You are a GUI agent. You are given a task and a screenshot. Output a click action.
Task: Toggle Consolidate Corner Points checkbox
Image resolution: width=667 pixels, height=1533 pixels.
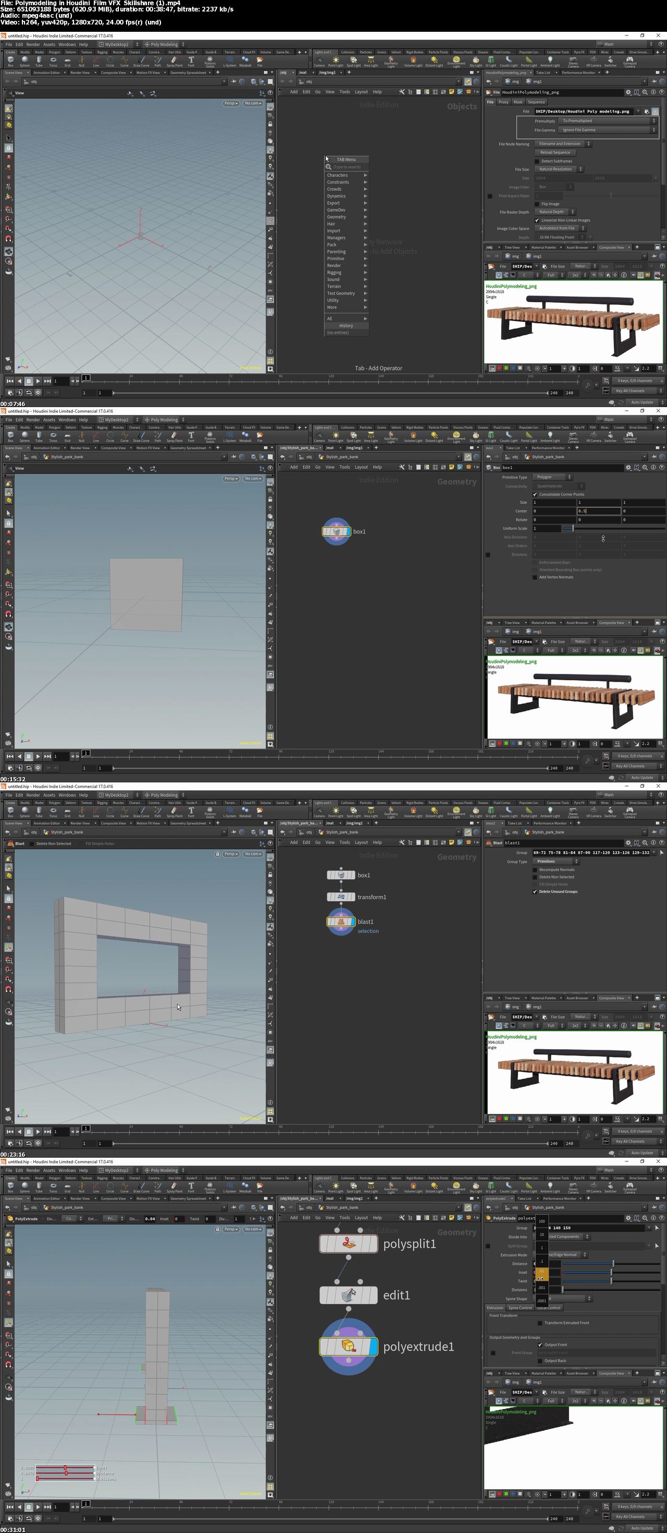click(x=535, y=495)
